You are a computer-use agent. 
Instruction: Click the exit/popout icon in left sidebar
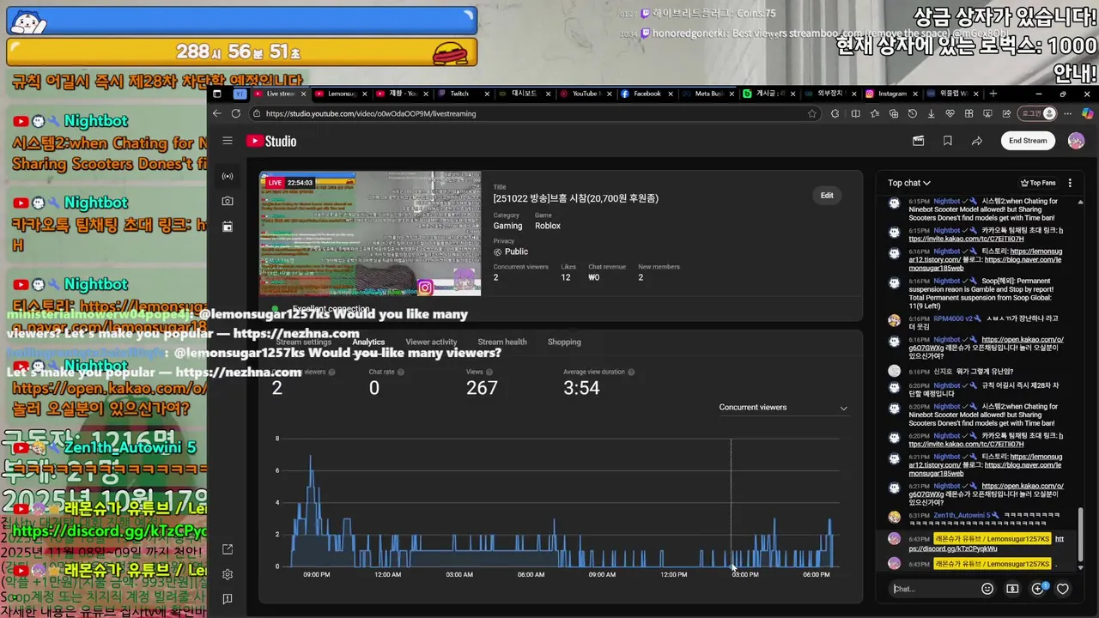(x=228, y=549)
